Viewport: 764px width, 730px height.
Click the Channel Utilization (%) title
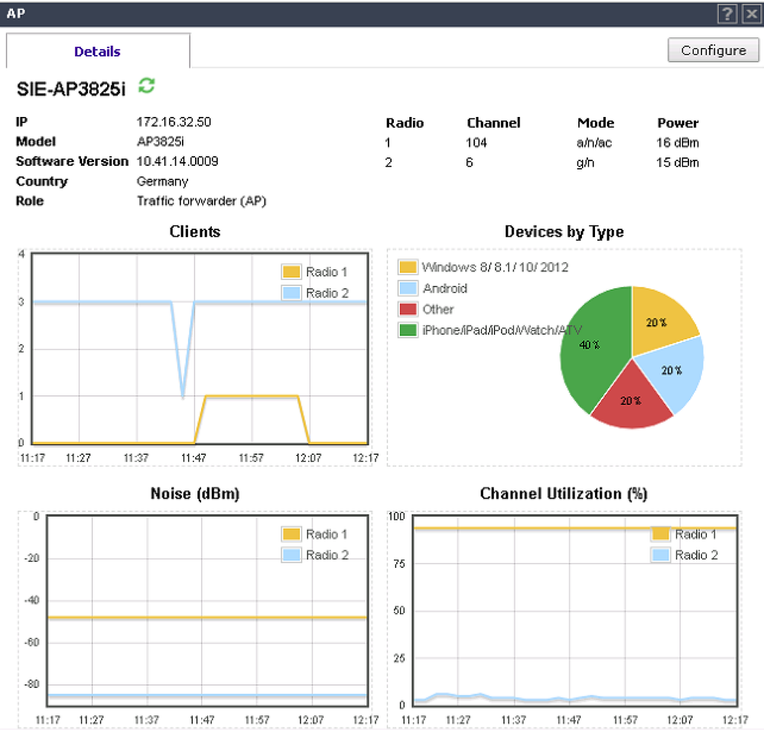(564, 493)
